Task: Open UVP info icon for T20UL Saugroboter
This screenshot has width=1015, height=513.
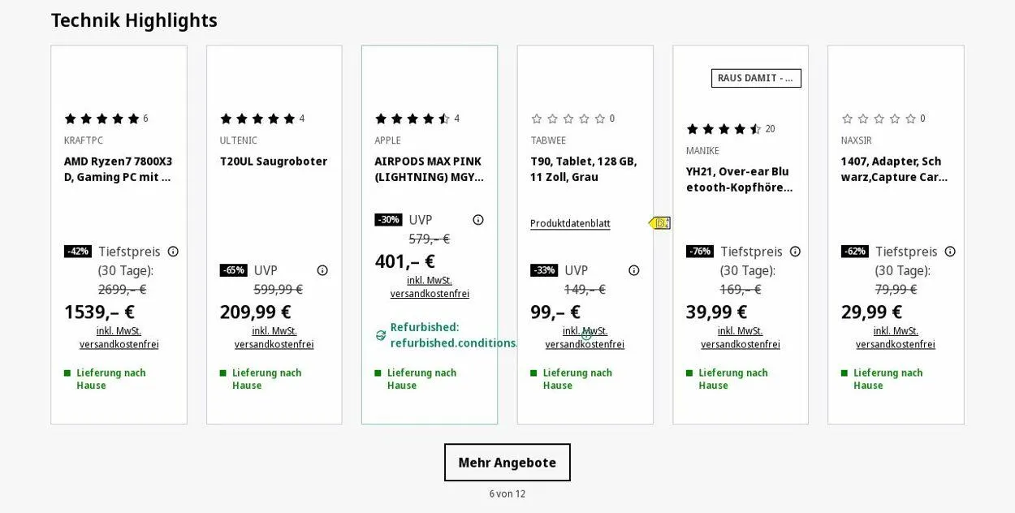Action: pos(322,270)
